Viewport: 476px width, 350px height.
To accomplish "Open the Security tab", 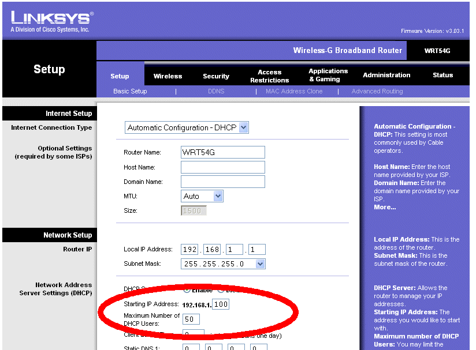I will 216,76.
